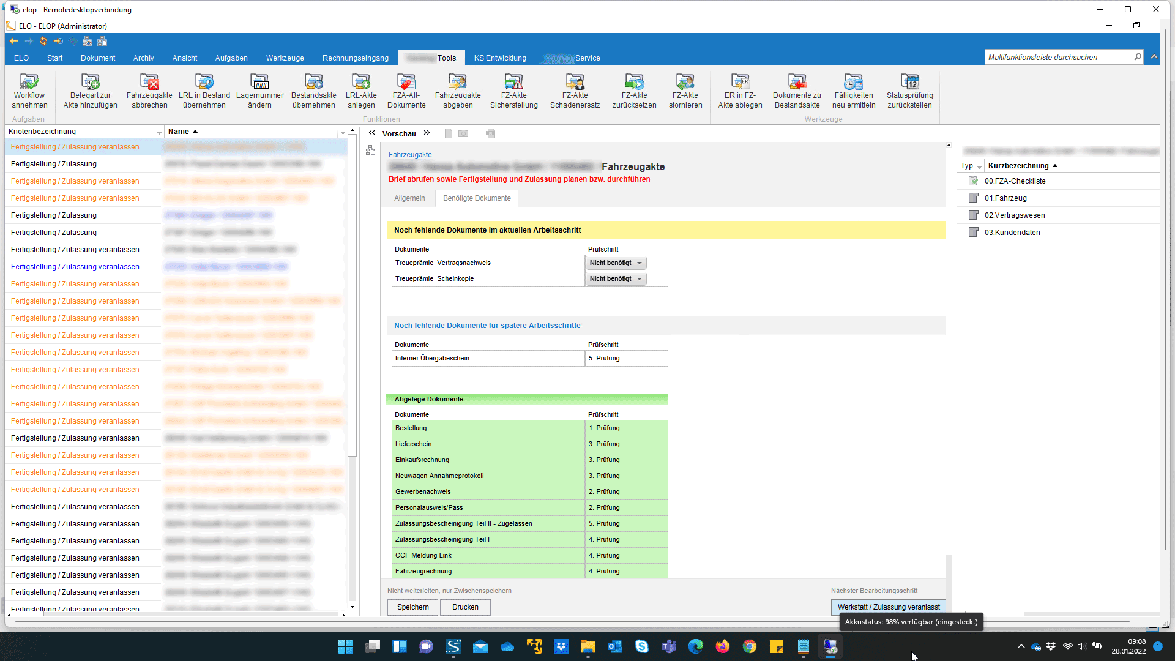The width and height of the screenshot is (1175, 661).
Task: Click the FZ-Akte Sicherstellung icon
Action: click(513, 81)
